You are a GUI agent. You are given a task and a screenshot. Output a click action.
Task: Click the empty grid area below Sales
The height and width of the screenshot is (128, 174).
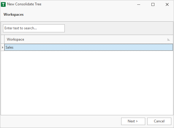pyautogui.click(x=87, y=83)
